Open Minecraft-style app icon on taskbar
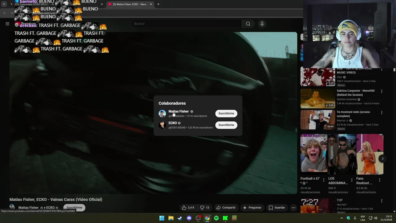Image resolution: width=396 pixels, height=223 pixels. [x=235, y=218]
